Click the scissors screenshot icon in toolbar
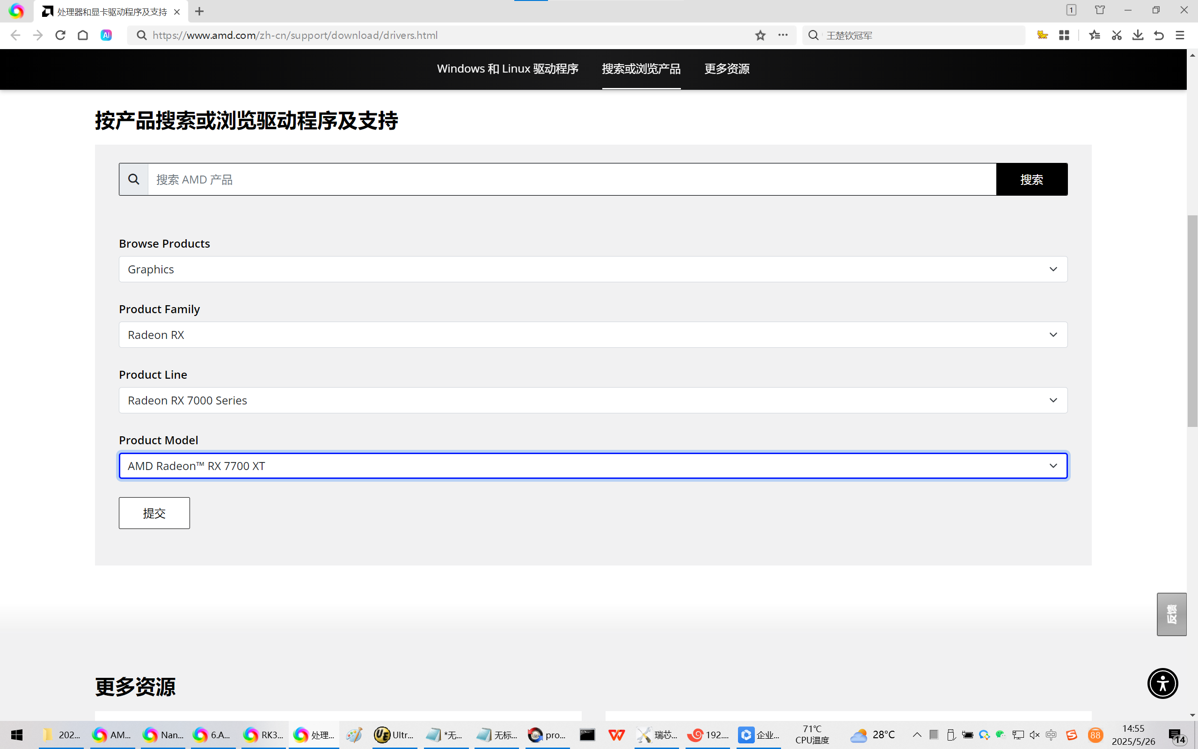The image size is (1198, 749). pos(1116,35)
